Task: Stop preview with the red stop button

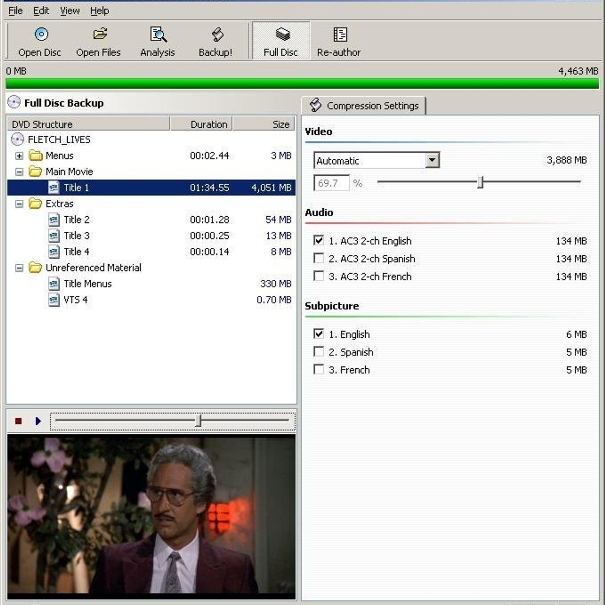Action: [18, 421]
